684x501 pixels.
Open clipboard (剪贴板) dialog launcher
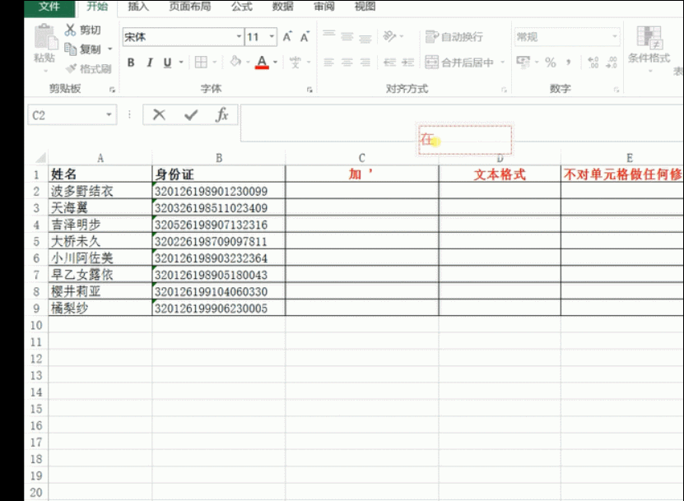(112, 90)
